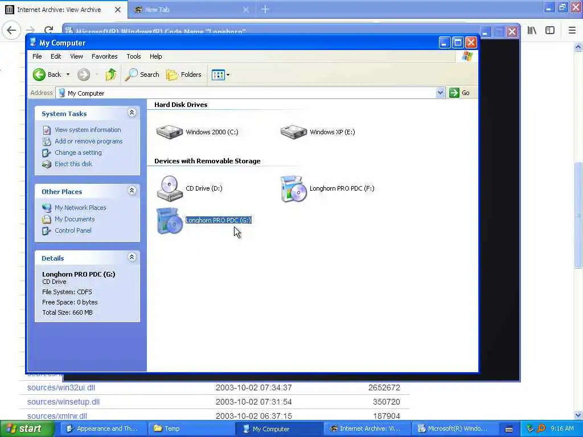583x437 pixels.
Task: Collapse the Details panel
Action: coord(132,258)
